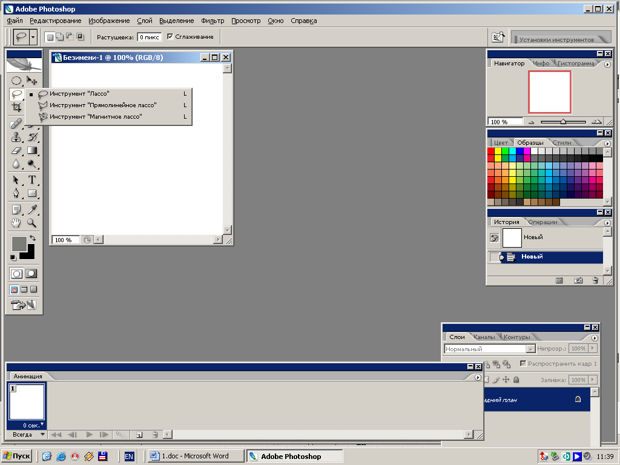Screen dimensions: 620x465
Task: Select the Gradient tool
Action: click(x=32, y=151)
